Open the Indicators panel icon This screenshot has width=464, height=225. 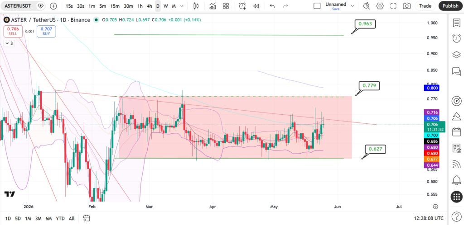tap(213, 6)
